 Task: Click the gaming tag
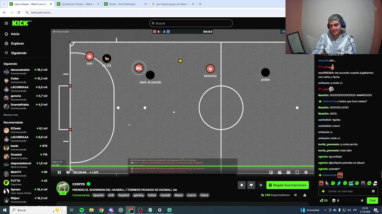coord(138,195)
